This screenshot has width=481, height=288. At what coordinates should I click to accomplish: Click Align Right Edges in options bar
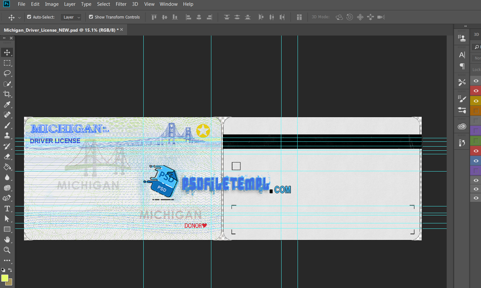click(210, 17)
